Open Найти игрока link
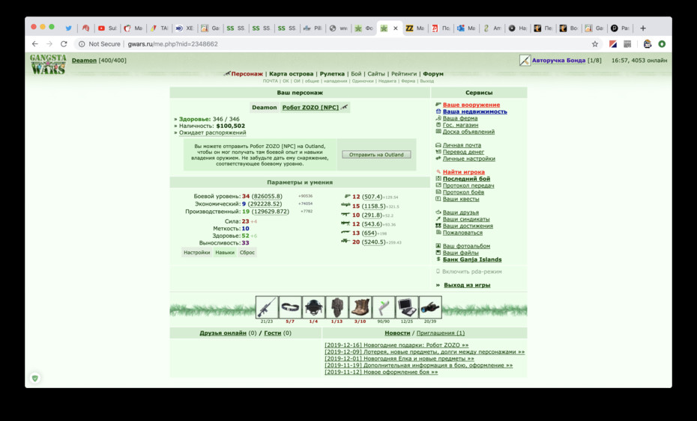 coord(464,172)
